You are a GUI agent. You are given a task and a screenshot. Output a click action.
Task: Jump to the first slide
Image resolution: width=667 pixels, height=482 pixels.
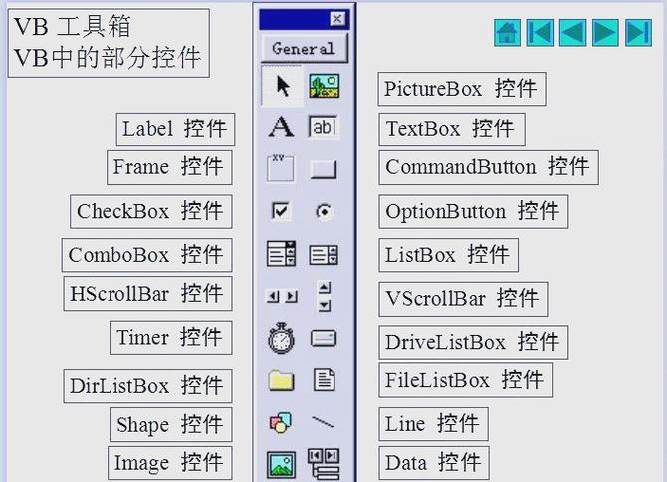point(540,32)
